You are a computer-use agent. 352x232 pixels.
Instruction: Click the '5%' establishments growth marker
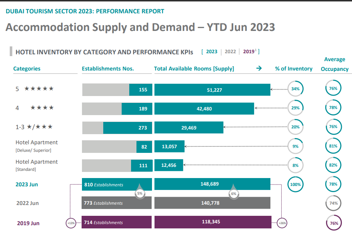coord(140,194)
